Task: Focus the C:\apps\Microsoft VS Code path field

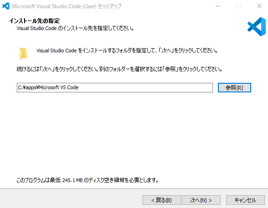Action: (115, 87)
